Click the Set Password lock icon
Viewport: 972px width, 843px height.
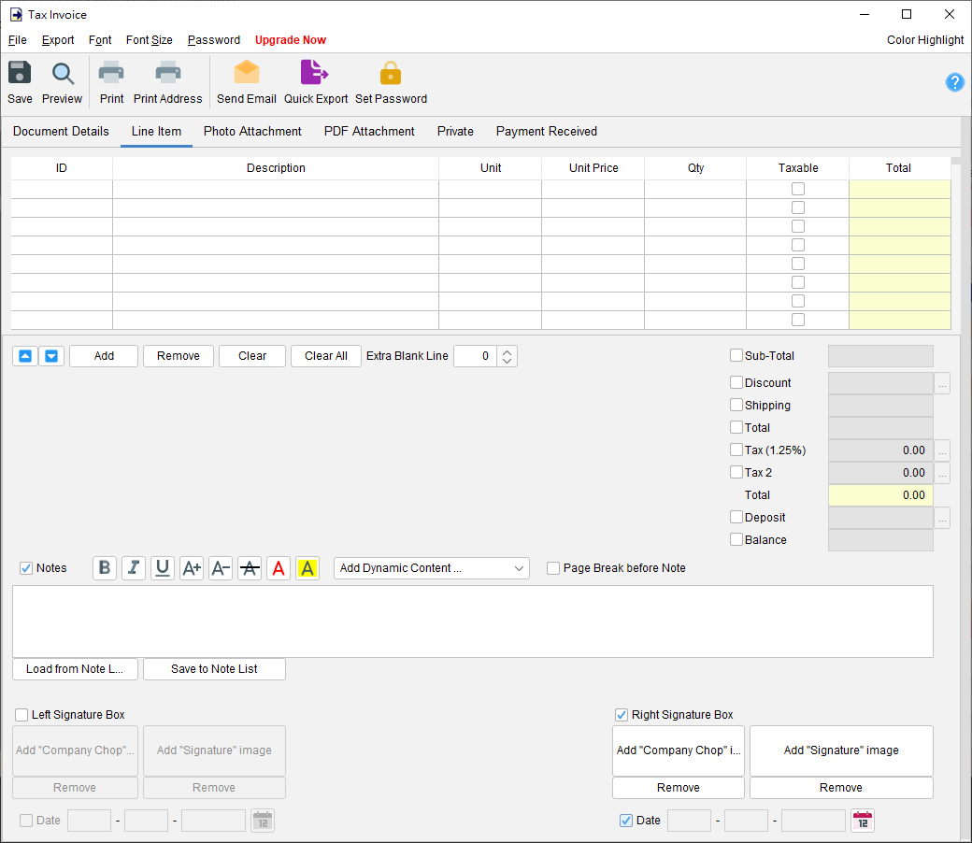pos(391,73)
